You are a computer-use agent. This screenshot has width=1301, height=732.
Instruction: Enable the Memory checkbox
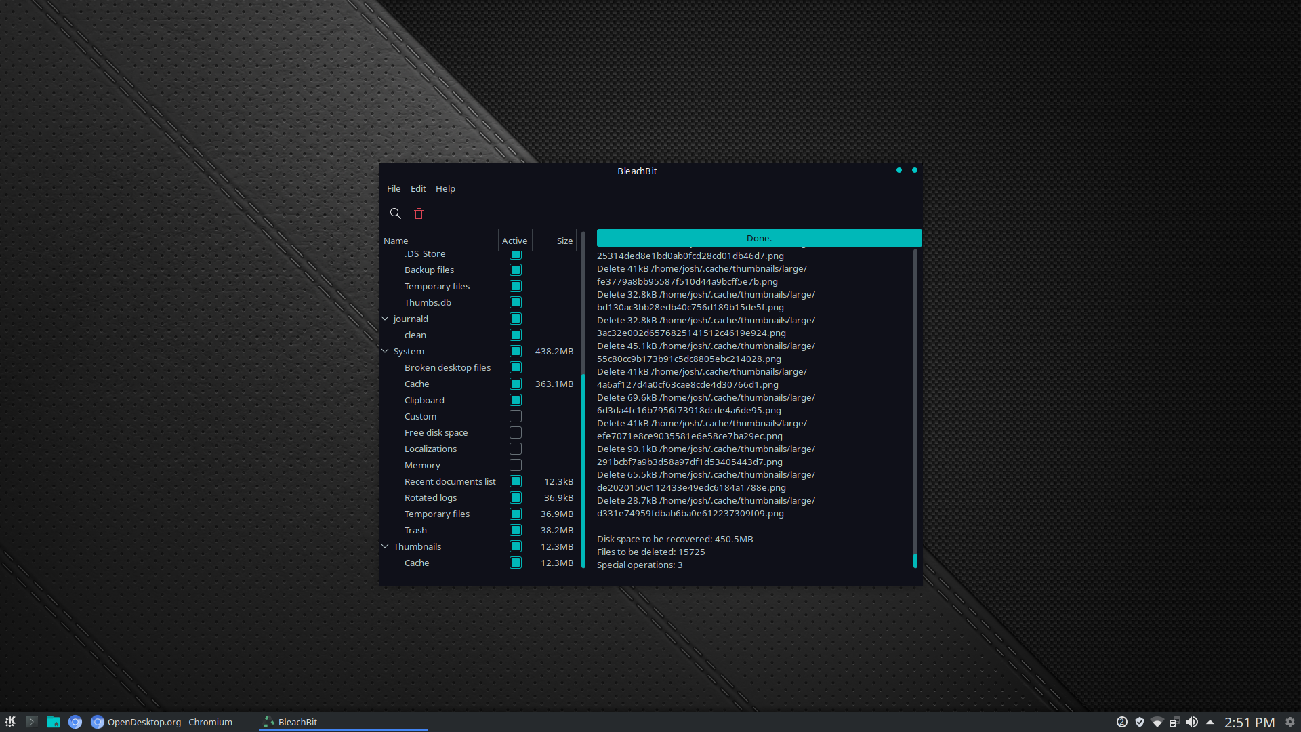click(x=516, y=465)
